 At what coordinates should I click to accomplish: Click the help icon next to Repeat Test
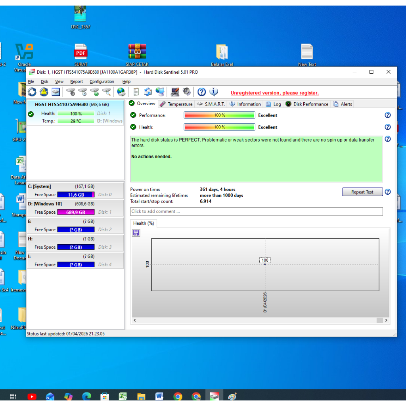point(388,192)
